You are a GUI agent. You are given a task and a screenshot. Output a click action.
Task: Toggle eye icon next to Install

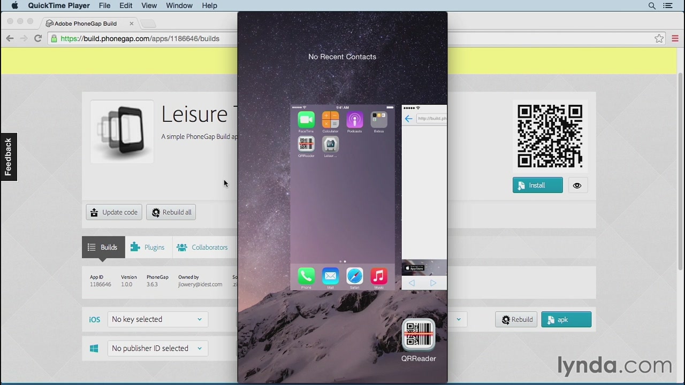[x=577, y=186]
